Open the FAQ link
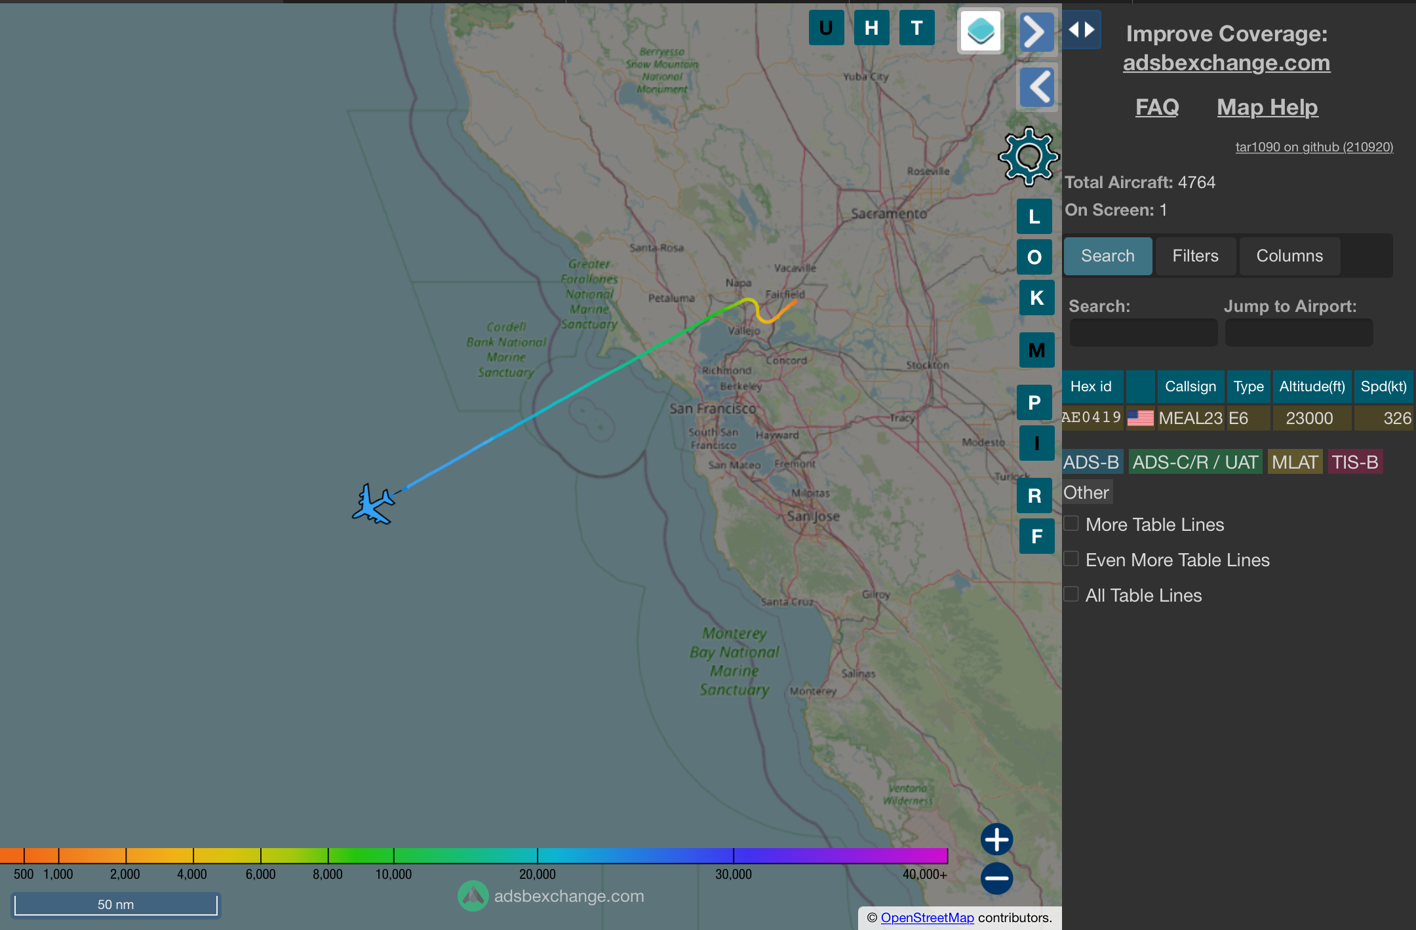 click(1157, 107)
